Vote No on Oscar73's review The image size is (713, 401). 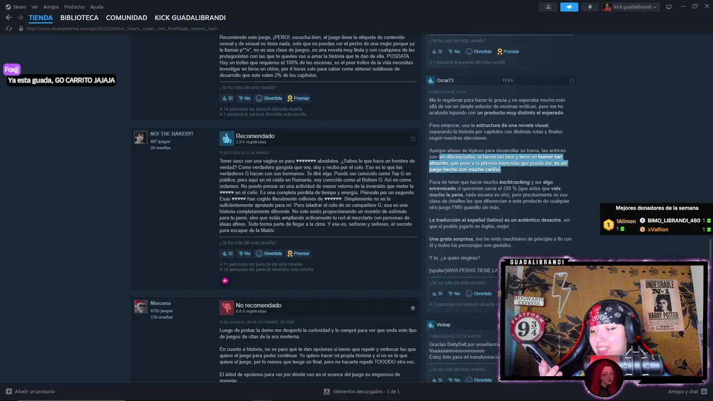pos(454,294)
